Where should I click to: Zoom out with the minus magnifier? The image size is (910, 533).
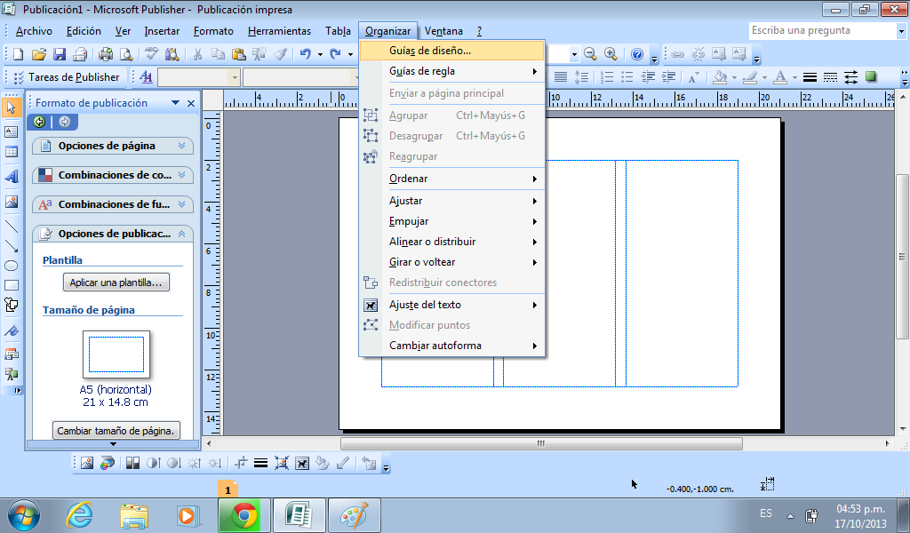click(590, 54)
